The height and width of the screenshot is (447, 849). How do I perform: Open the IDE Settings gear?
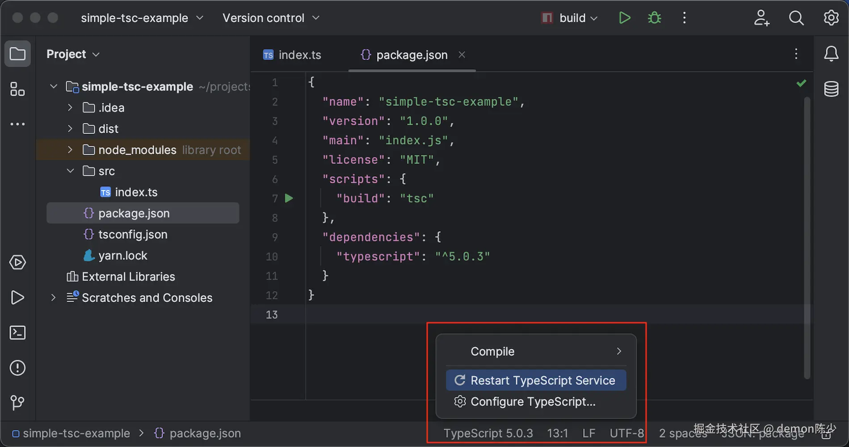[831, 18]
